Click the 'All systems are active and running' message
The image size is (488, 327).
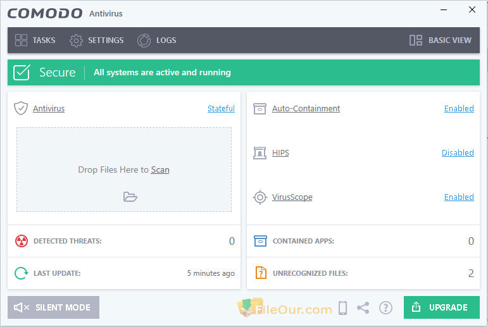(x=162, y=73)
